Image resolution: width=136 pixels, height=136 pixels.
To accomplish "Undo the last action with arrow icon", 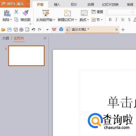I will tap(33, 30).
